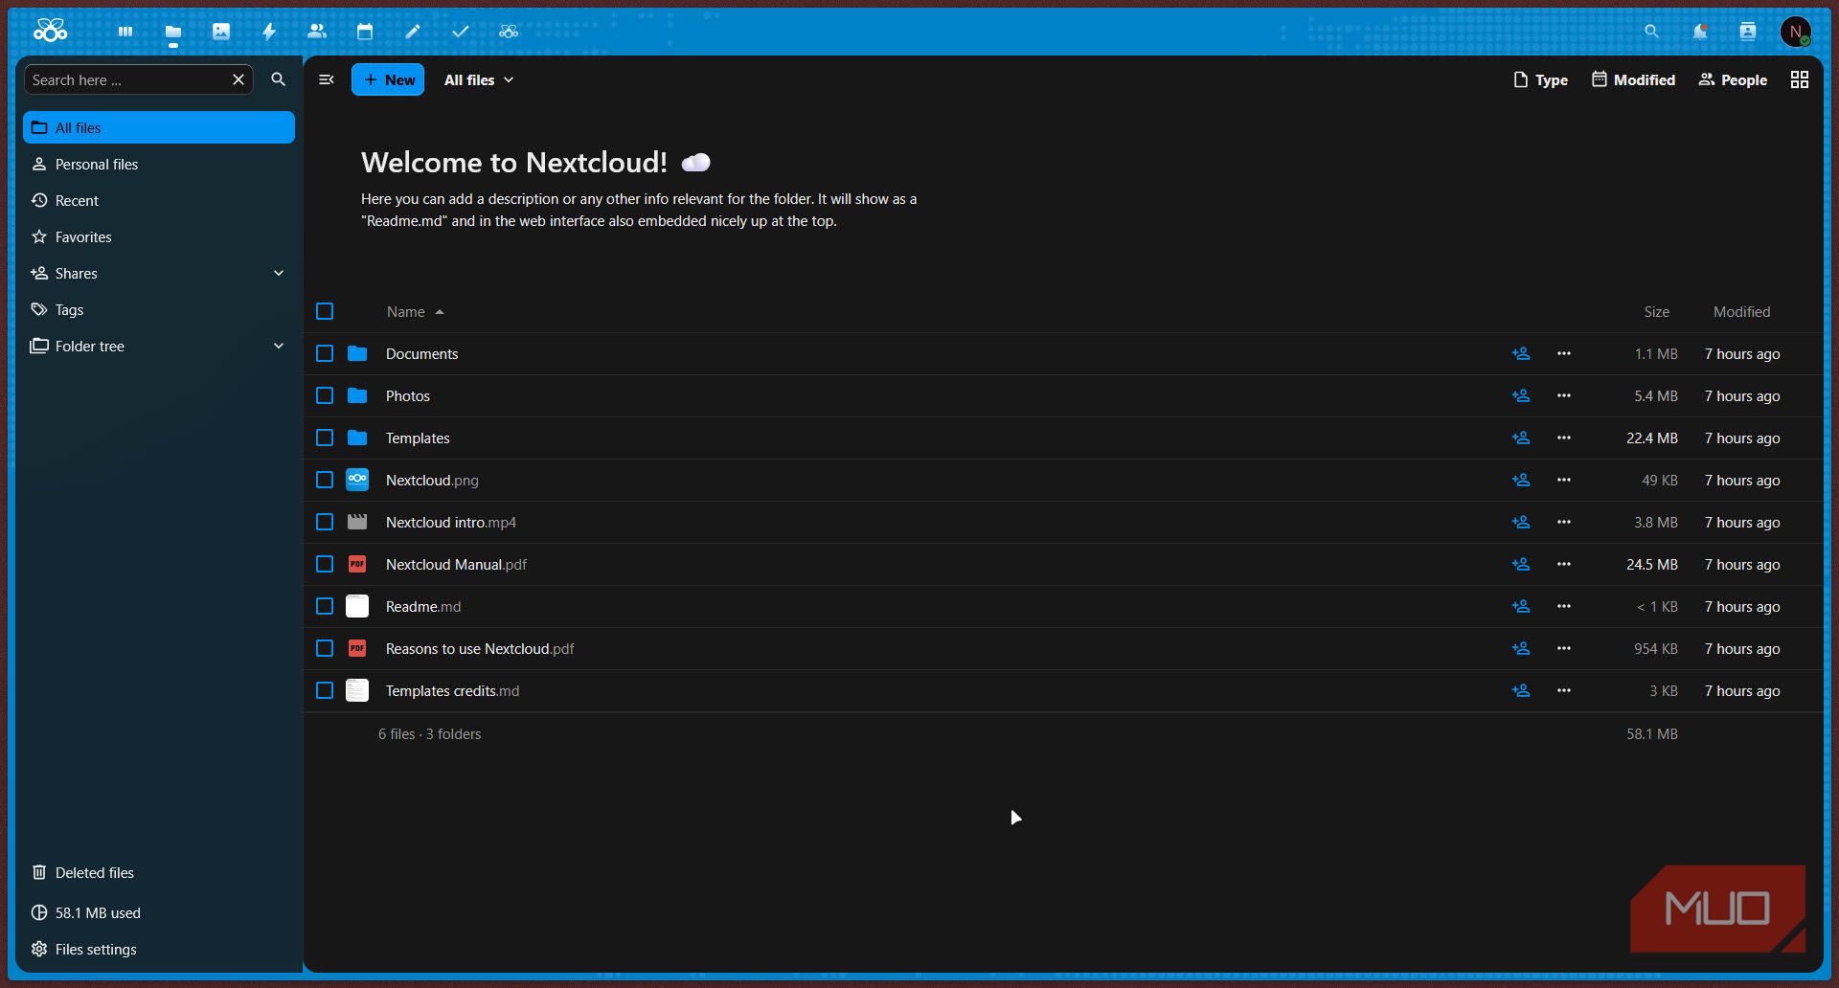The height and width of the screenshot is (988, 1839).
Task: Clear the sidebar search with X
Action: (238, 79)
